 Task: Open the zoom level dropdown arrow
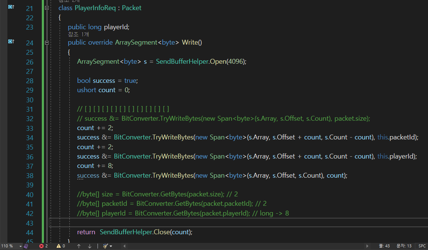pos(20,246)
